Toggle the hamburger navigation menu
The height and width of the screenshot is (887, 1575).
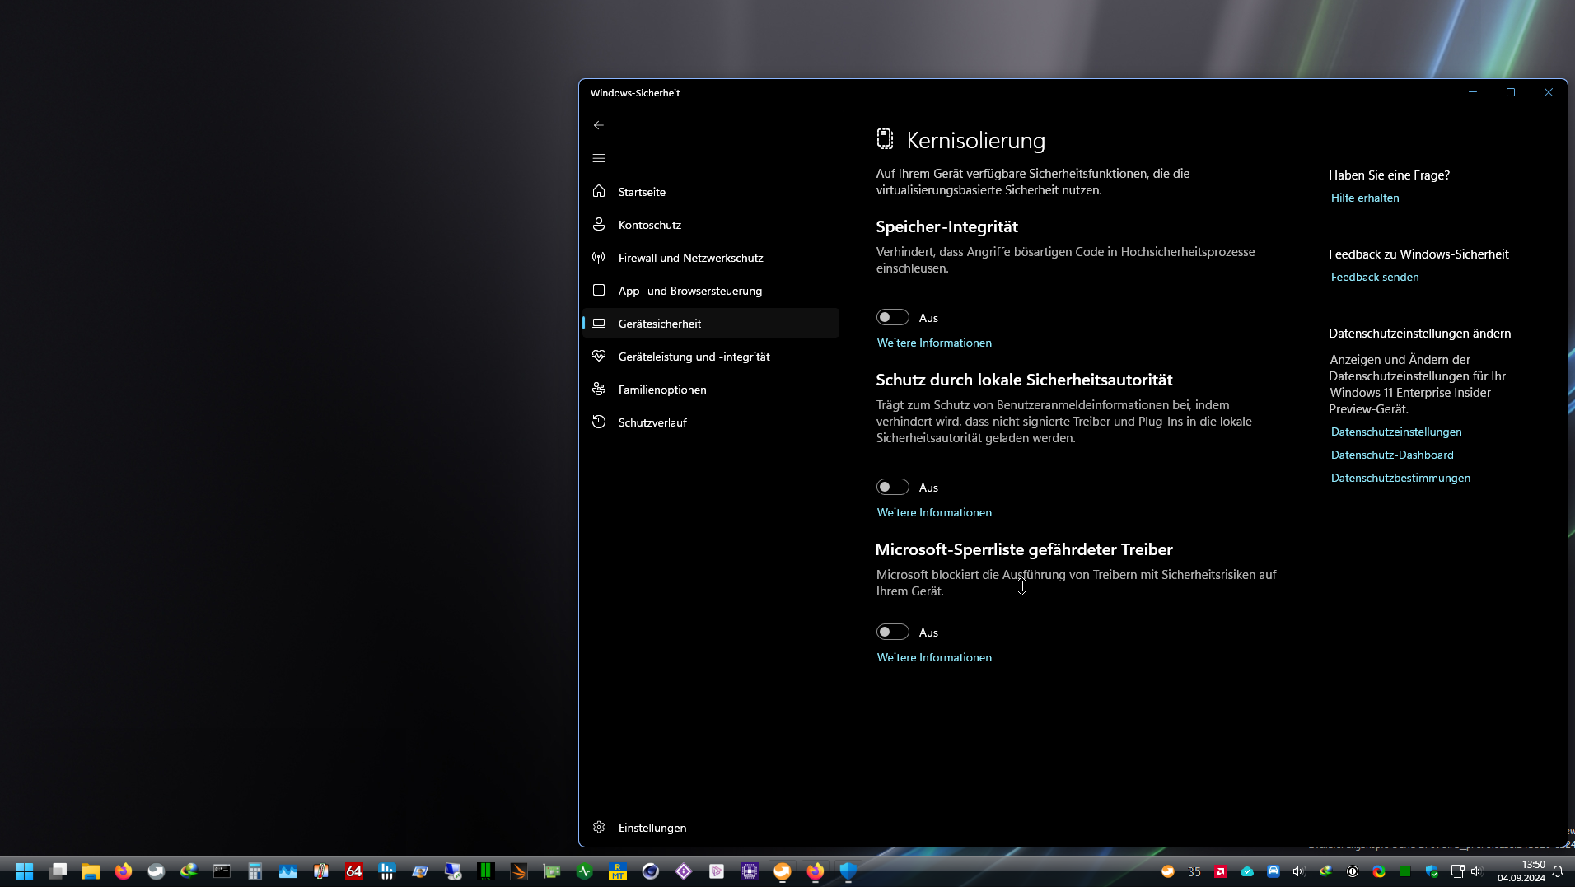(599, 158)
